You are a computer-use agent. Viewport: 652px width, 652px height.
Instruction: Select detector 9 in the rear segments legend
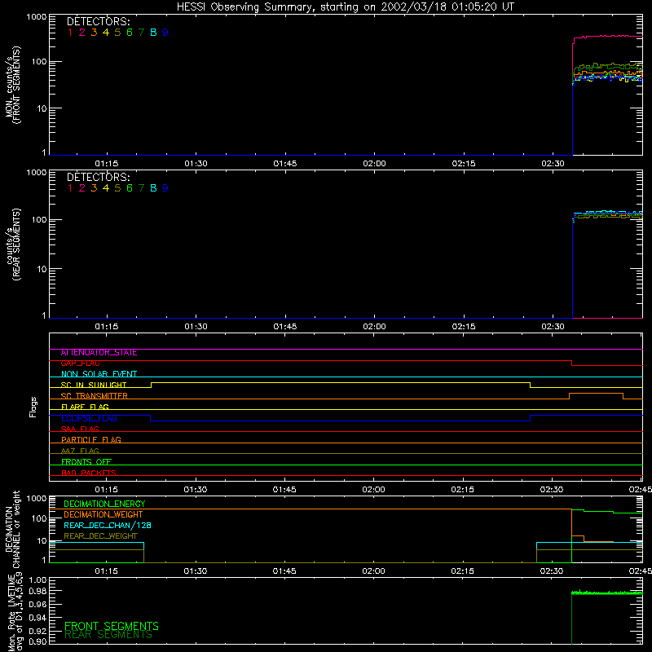point(165,188)
